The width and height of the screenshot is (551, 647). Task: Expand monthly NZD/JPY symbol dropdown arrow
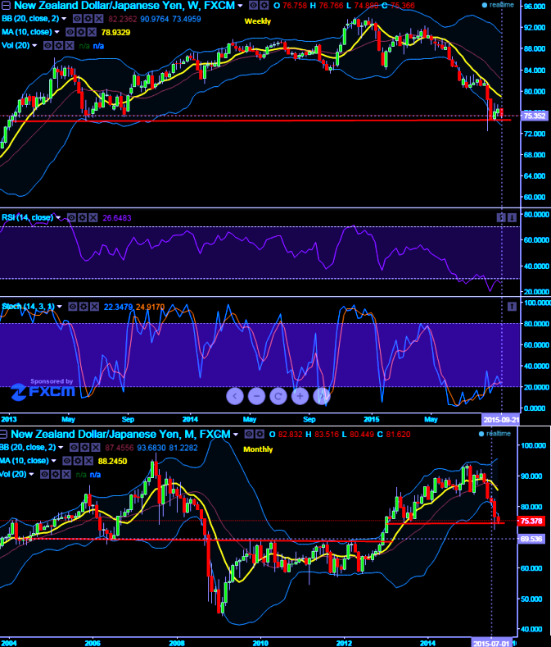[236, 435]
